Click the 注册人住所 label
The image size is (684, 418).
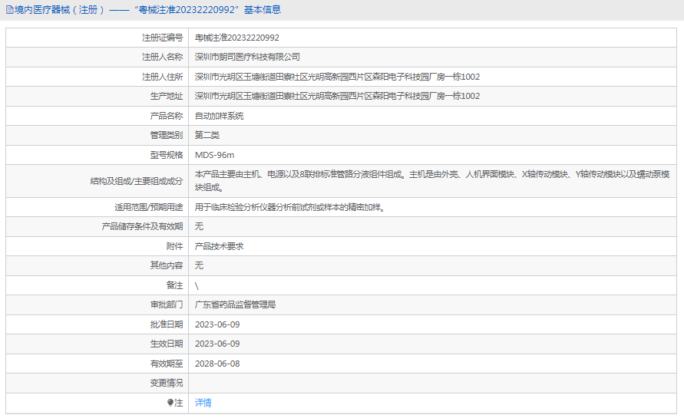tap(162, 77)
